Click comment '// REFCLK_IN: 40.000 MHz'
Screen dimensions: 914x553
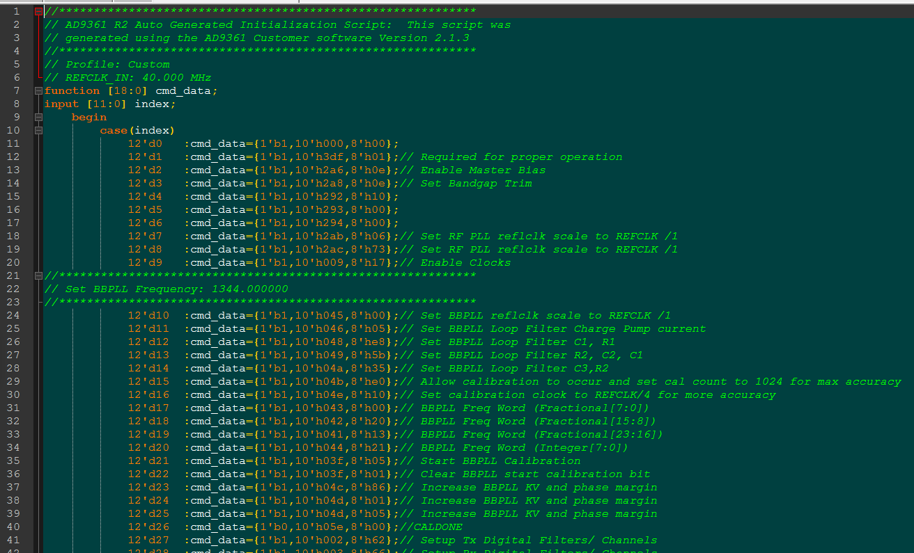(128, 78)
